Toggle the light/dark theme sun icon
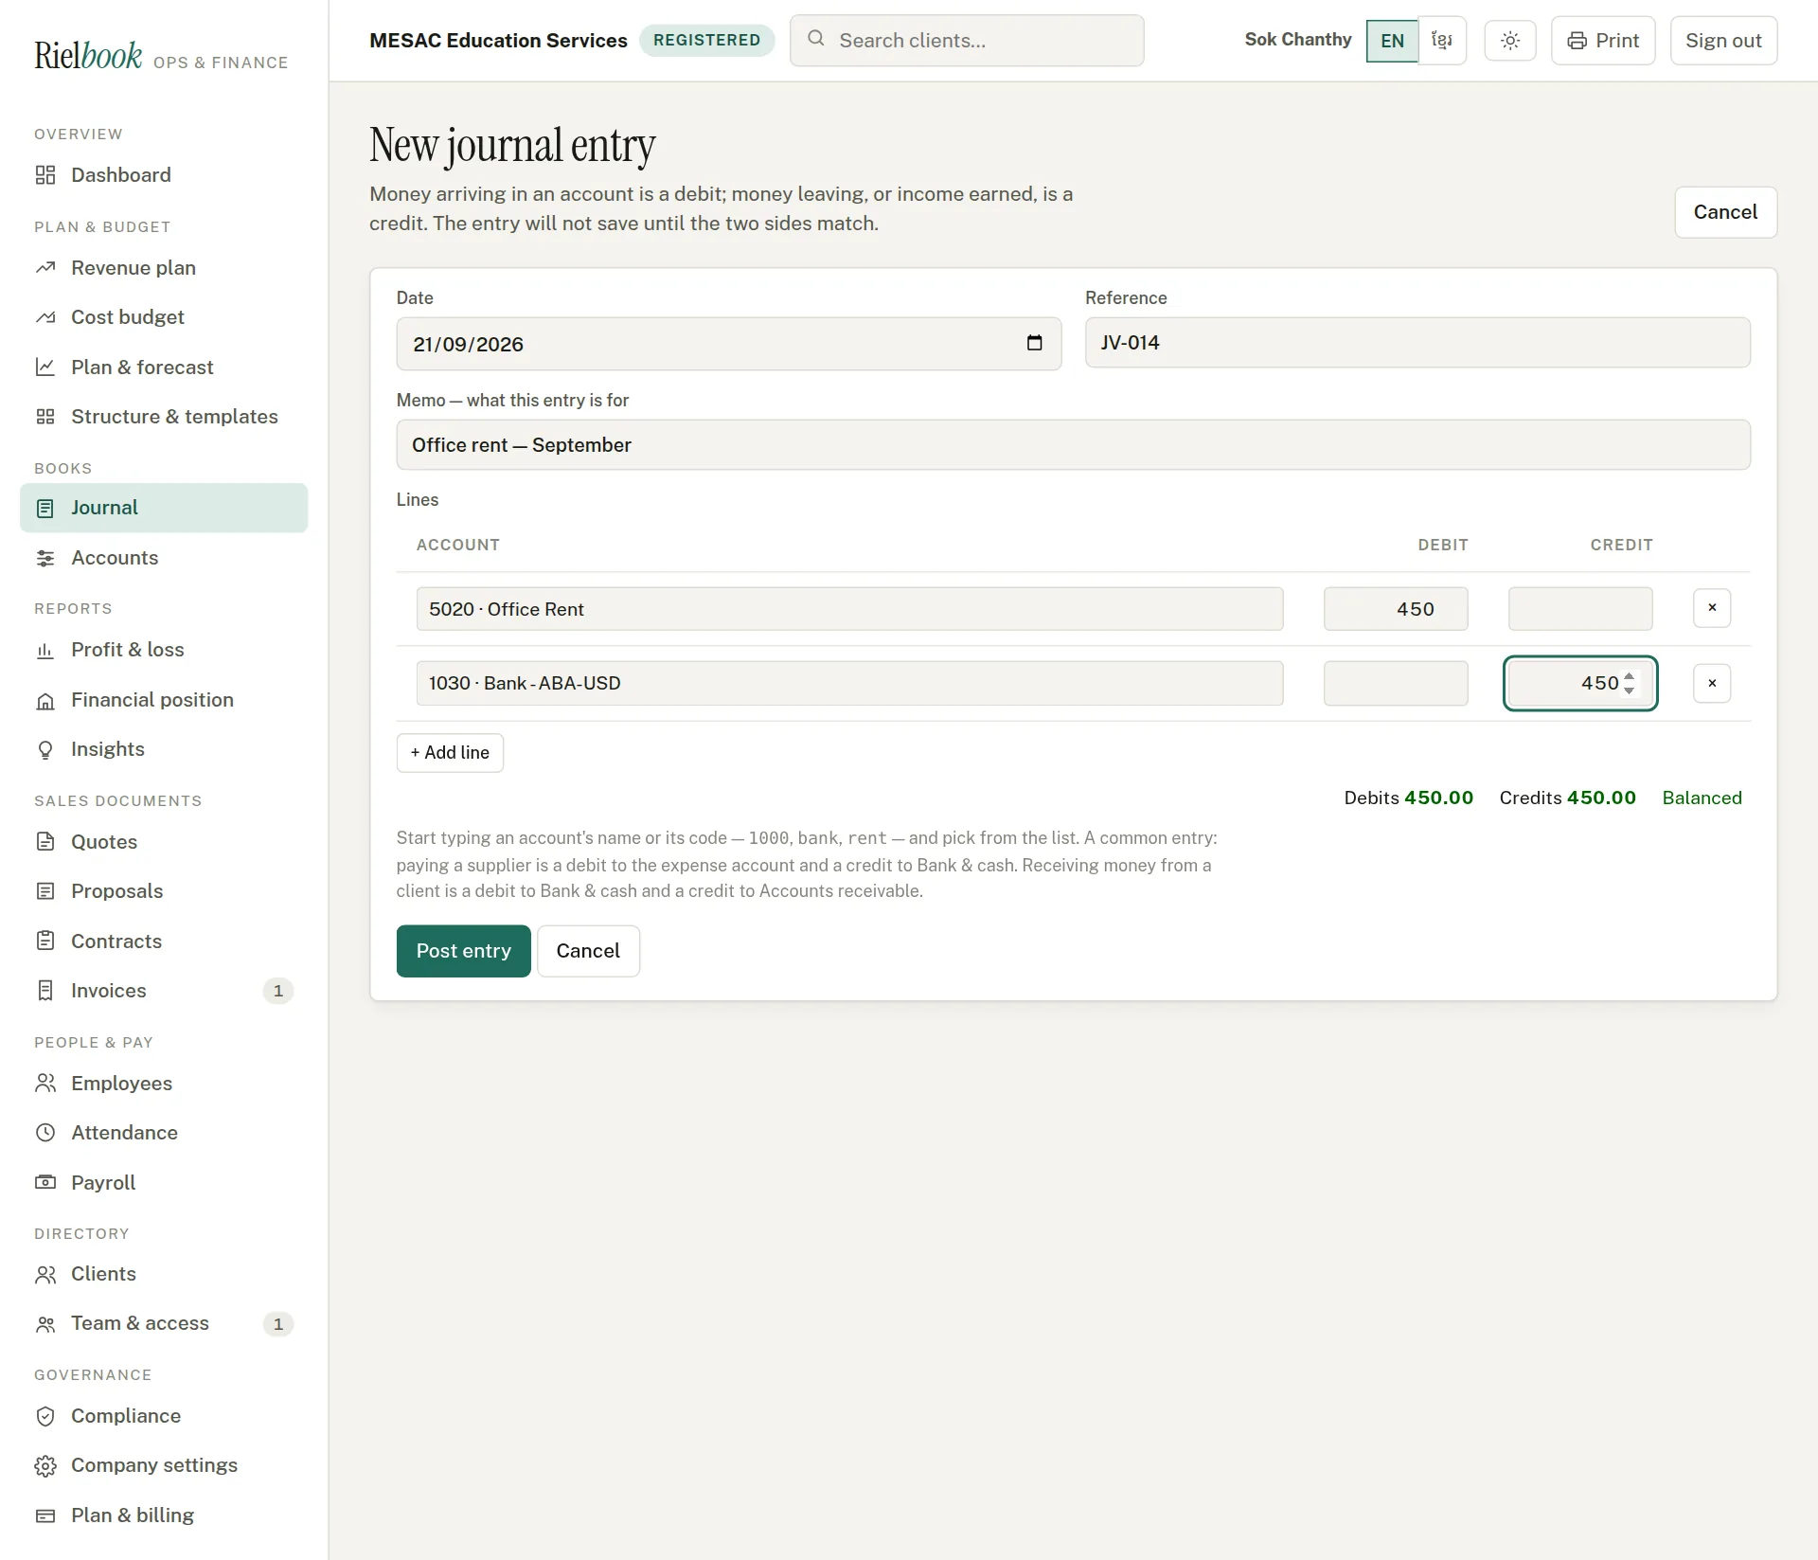 pos(1510,41)
